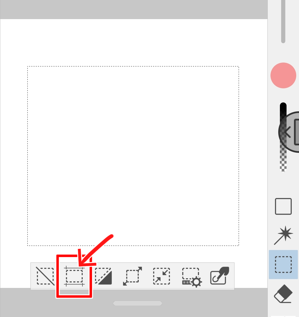Viewport: 299px width, 317px height.
Task: Choose the Eraser tool
Action: [x=283, y=293]
